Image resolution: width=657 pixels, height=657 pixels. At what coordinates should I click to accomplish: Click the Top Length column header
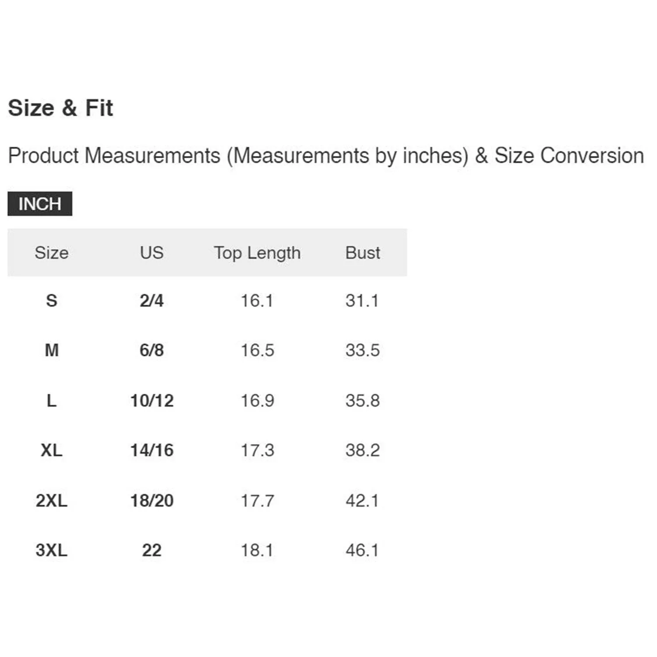[x=257, y=253]
